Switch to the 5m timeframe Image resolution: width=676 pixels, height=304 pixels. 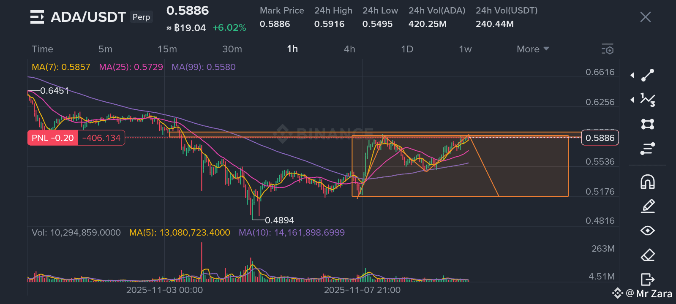(x=106, y=49)
